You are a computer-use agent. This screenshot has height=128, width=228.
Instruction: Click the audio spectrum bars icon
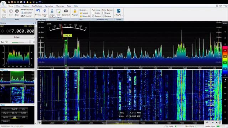pyautogui.click(x=2, y=42)
